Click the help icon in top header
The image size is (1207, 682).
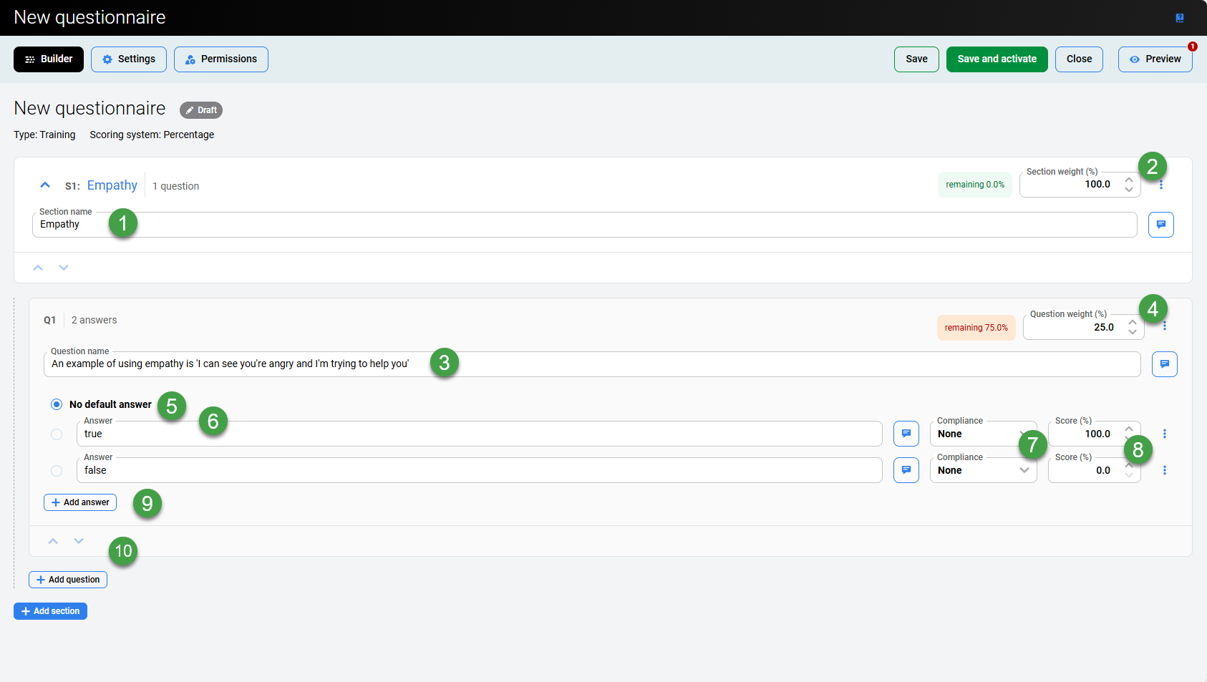1179,18
